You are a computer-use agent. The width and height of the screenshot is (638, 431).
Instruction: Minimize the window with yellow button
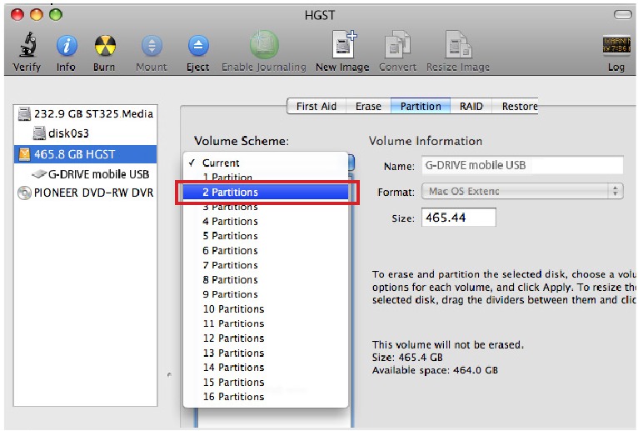(x=36, y=15)
